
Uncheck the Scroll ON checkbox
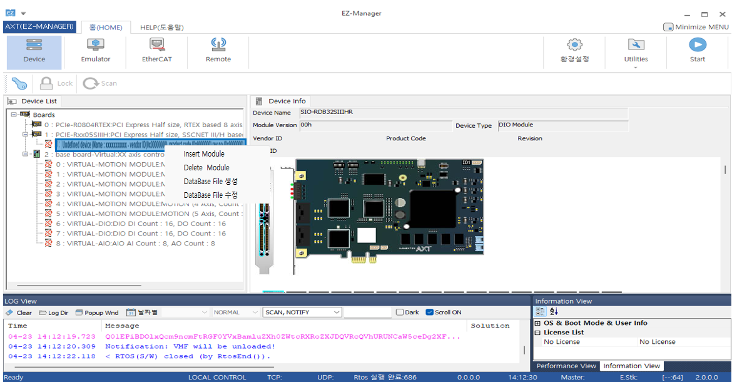tap(429, 312)
